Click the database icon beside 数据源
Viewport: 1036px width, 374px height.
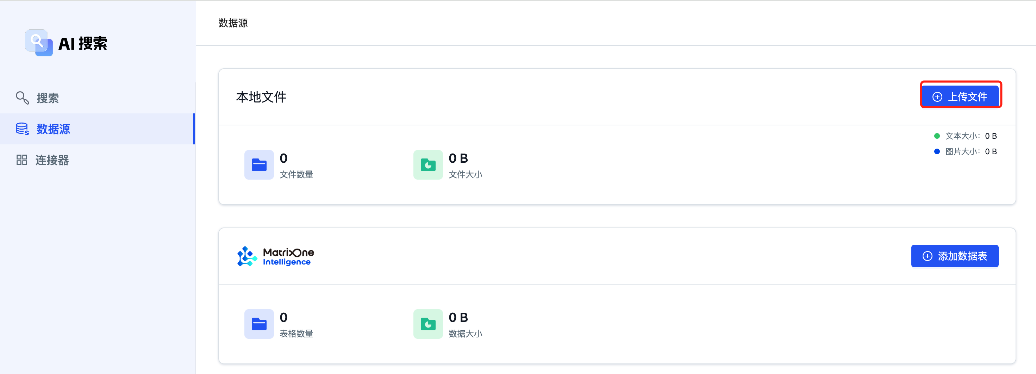pyautogui.click(x=22, y=129)
